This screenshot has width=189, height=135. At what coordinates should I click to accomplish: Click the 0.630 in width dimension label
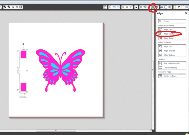coord(23,97)
